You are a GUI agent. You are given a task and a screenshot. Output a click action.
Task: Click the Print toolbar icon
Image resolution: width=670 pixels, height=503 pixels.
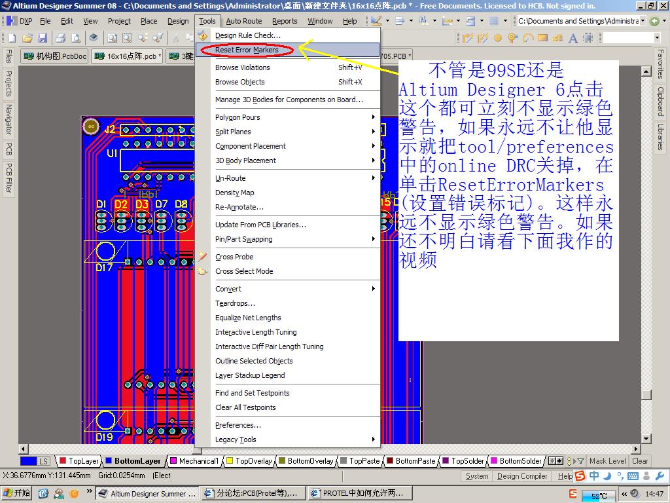(60, 38)
